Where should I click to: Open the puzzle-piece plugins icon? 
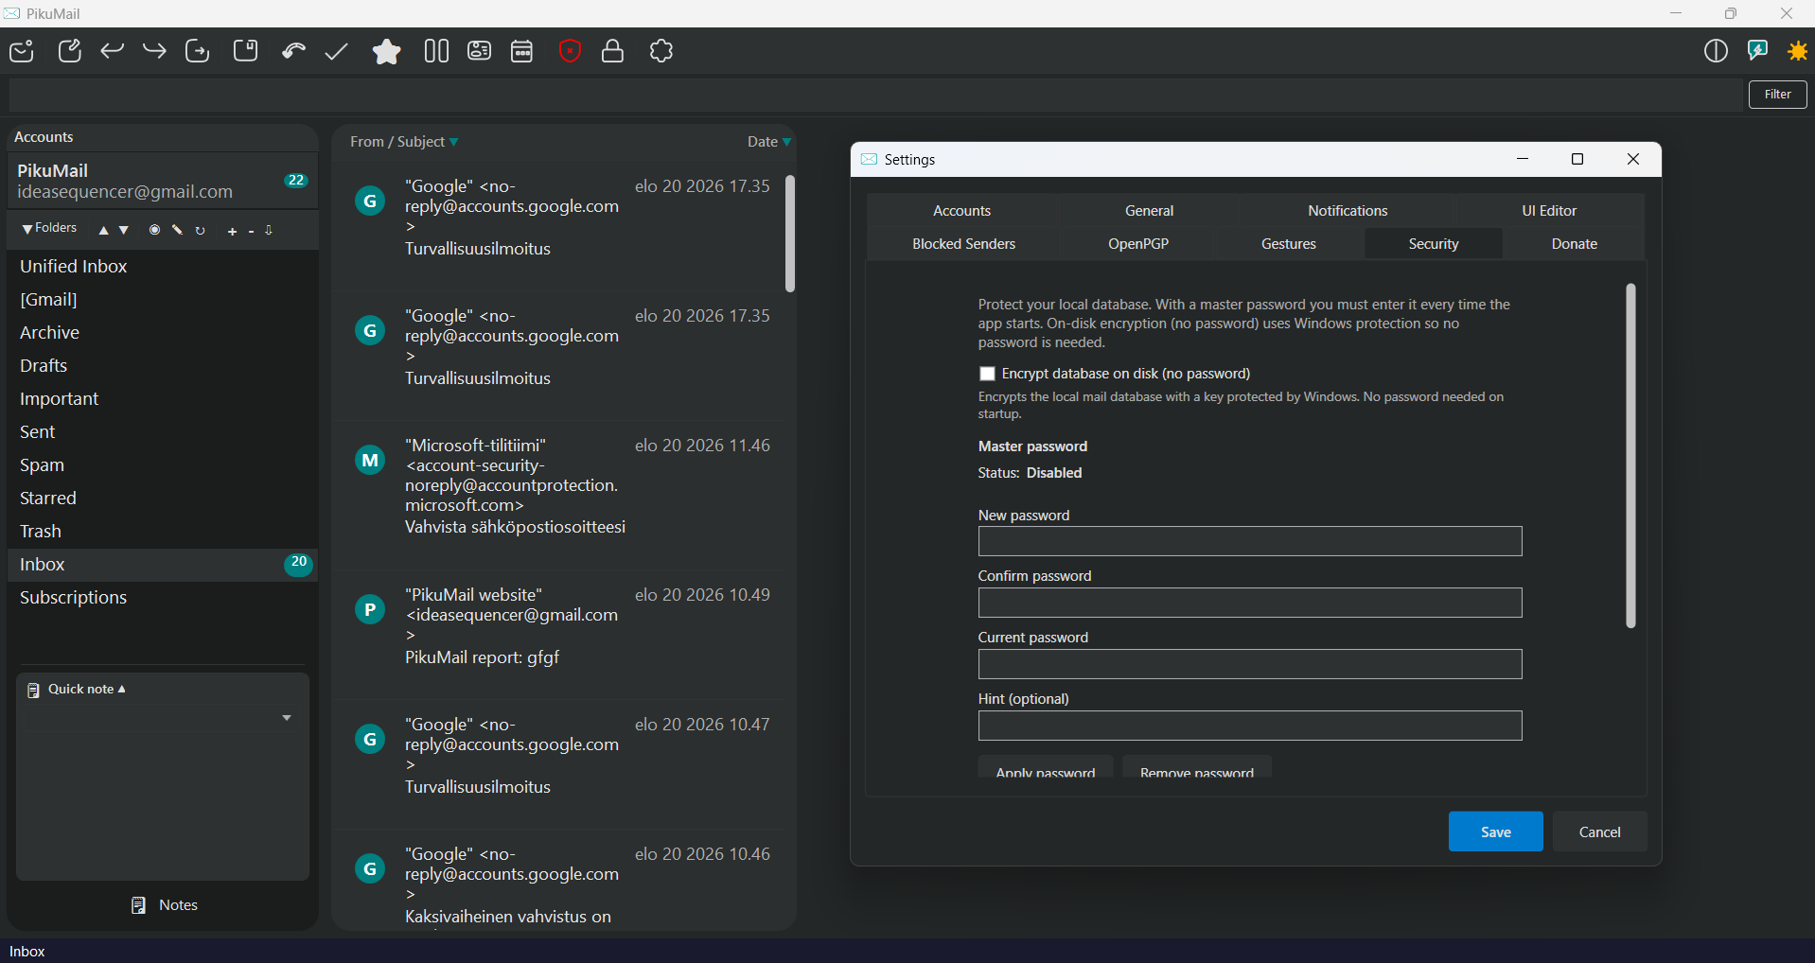point(661,51)
